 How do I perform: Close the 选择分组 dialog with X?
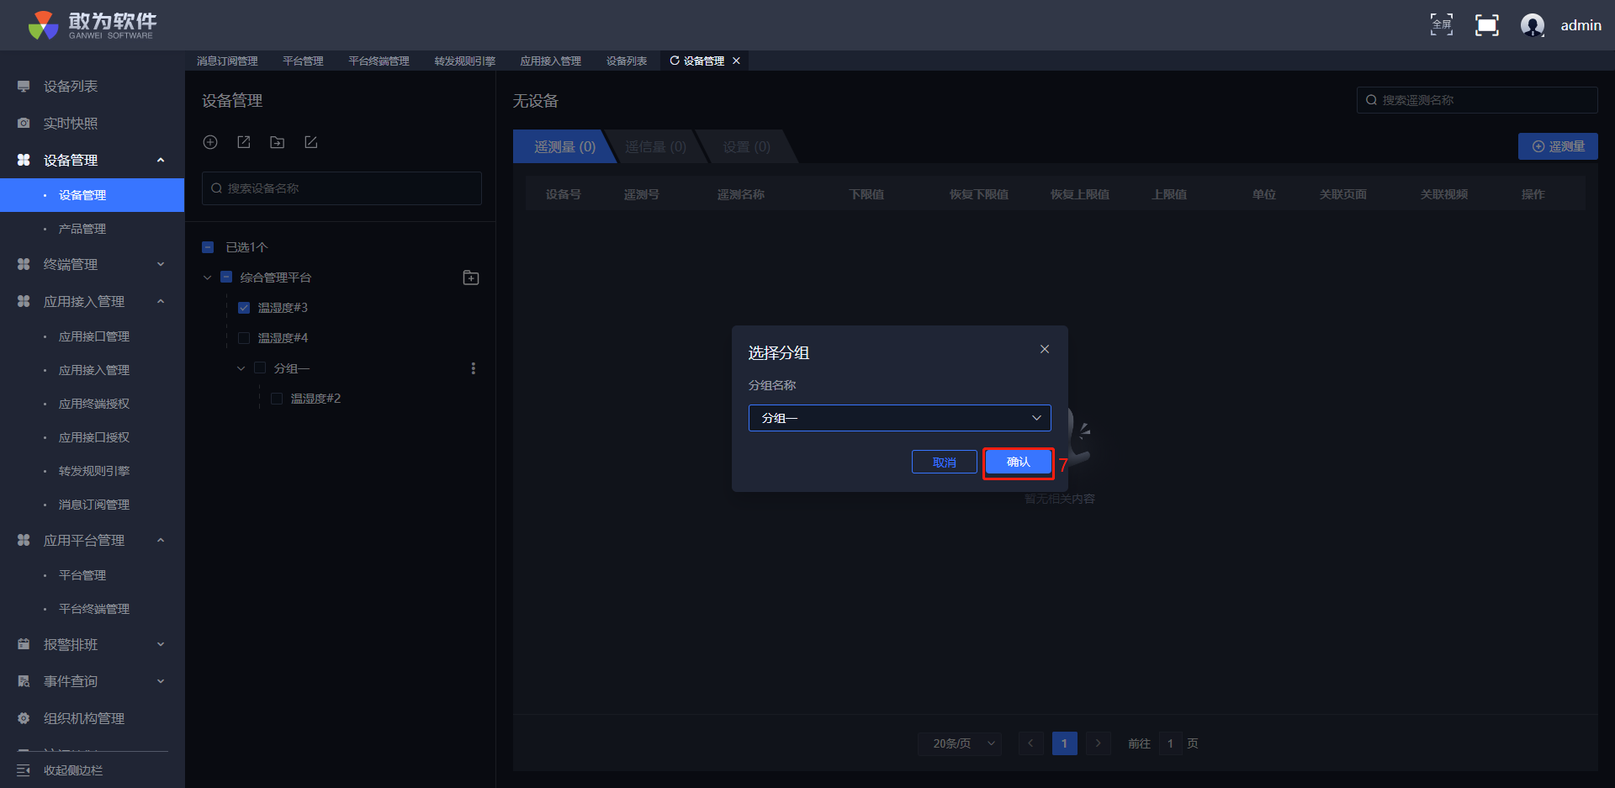[x=1045, y=349]
